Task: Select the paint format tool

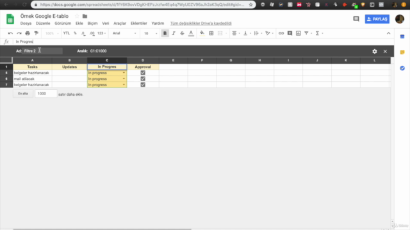Action: [37, 33]
